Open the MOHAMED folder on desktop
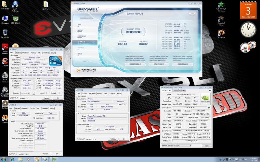Screen dimensions: 260x162 [x=5, y=5]
